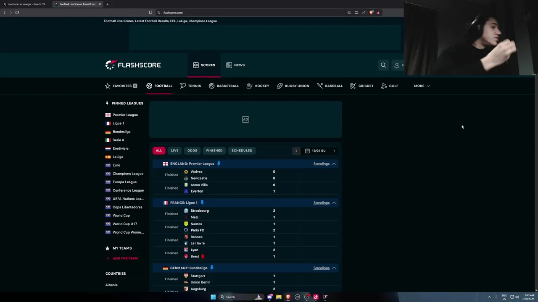The height and width of the screenshot is (302, 538).
Task: Click the browser back arrow
Action: coord(5,13)
